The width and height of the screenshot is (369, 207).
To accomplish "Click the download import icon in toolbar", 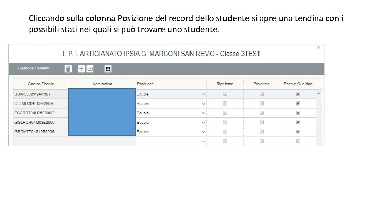I will coord(90,69).
